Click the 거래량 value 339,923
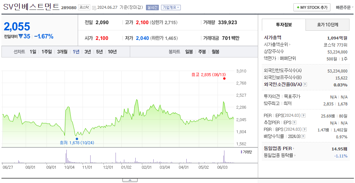 pos(227,22)
